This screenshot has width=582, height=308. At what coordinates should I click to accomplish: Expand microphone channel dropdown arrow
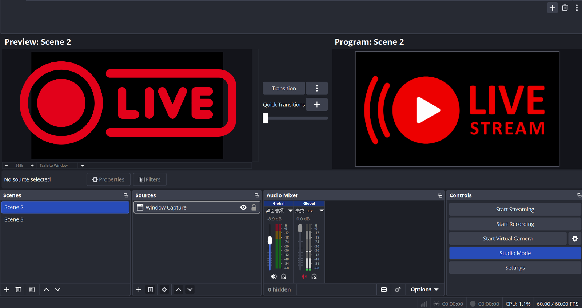click(x=322, y=211)
